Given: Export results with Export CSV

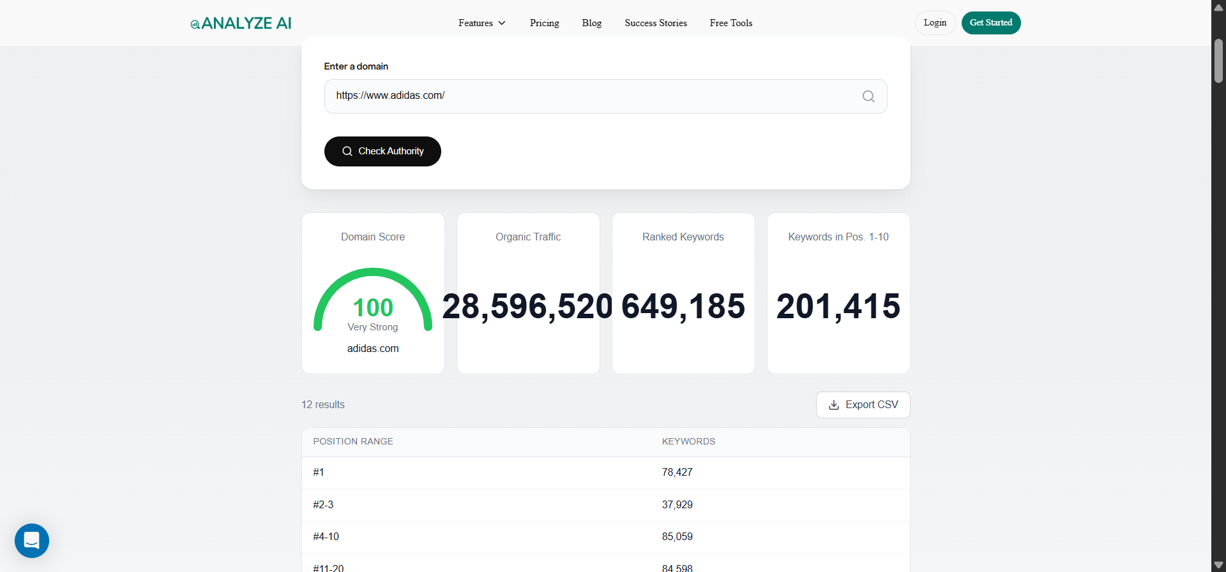Looking at the screenshot, I should pos(863,405).
